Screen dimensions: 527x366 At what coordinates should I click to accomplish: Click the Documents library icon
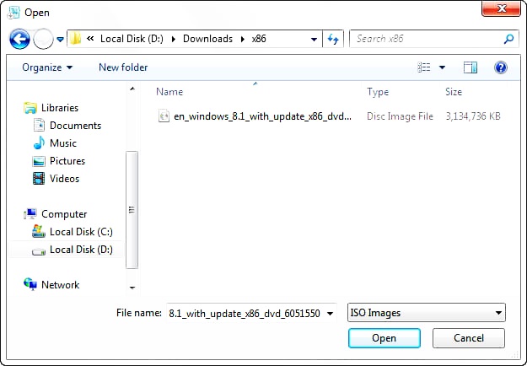[39, 126]
